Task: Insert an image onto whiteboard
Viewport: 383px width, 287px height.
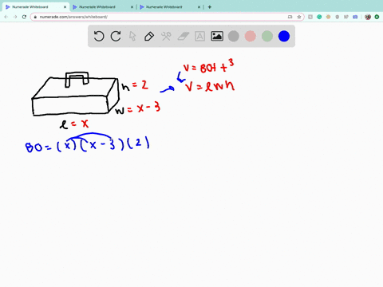Action: click(x=217, y=36)
